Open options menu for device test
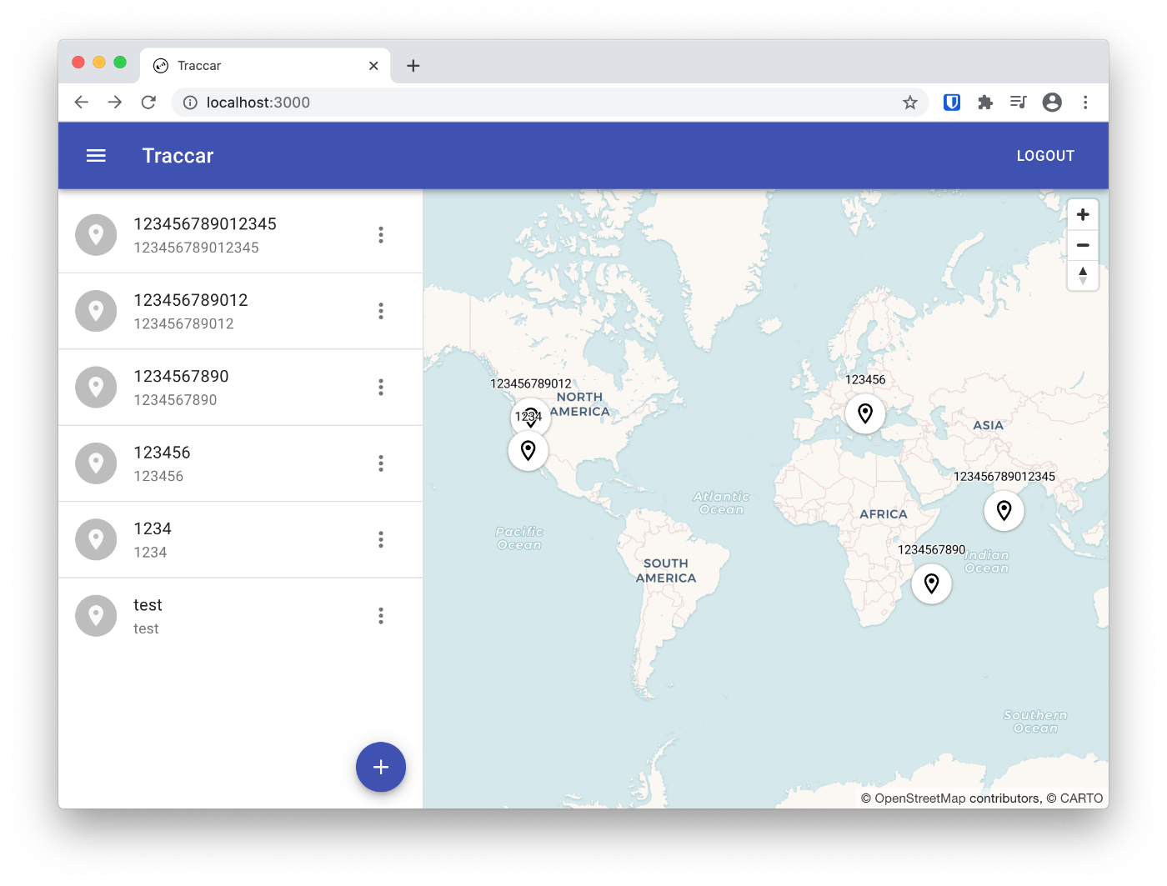This screenshot has width=1167, height=886. tap(381, 616)
